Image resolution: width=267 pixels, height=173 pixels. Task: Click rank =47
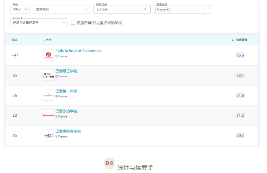coord(15,55)
